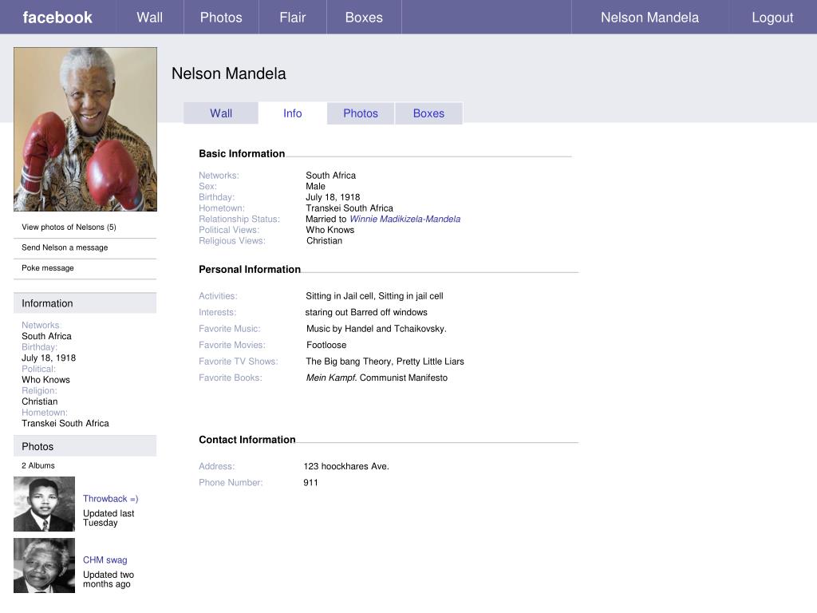The image size is (817, 613).
Task: Open Winnie Madikizela-Mandela profile link
Action: click(x=405, y=219)
